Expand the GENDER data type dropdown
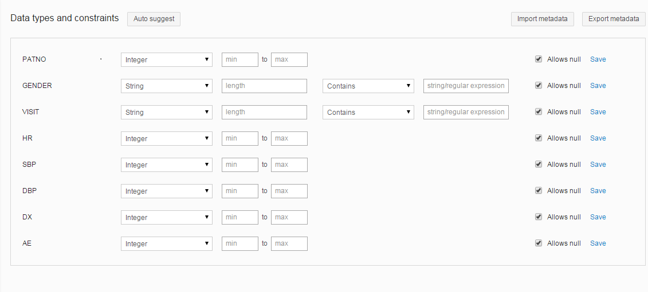 click(x=166, y=86)
